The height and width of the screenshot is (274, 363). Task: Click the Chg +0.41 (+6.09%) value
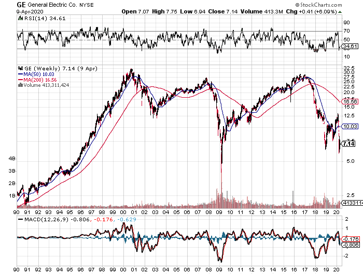311,11
